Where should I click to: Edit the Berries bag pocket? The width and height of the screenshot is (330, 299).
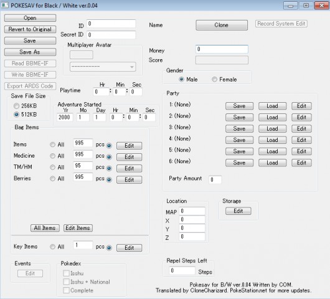point(130,179)
